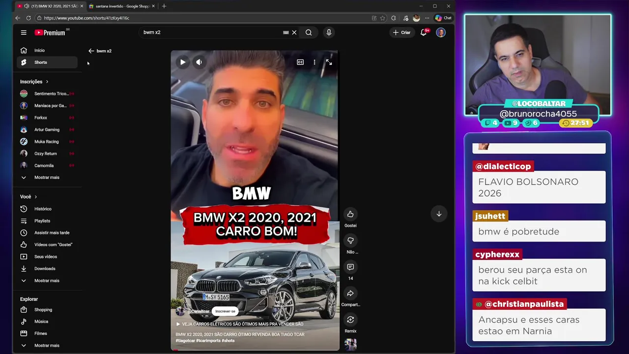The image size is (629, 354).
Task: Open Assistir mais tarde
Action: 47,233
